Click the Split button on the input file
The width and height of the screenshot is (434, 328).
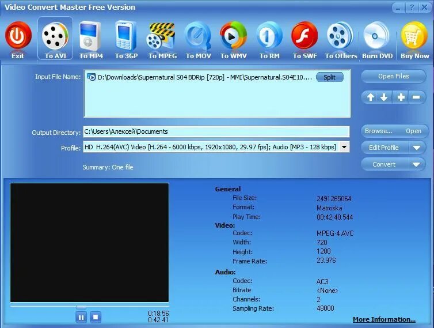(x=329, y=77)
